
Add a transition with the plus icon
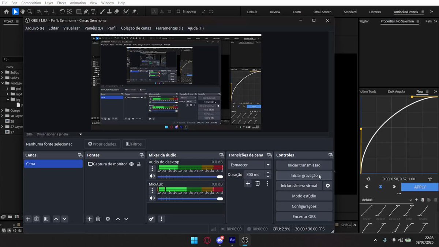pyautogui.click(x=248, y=183)
